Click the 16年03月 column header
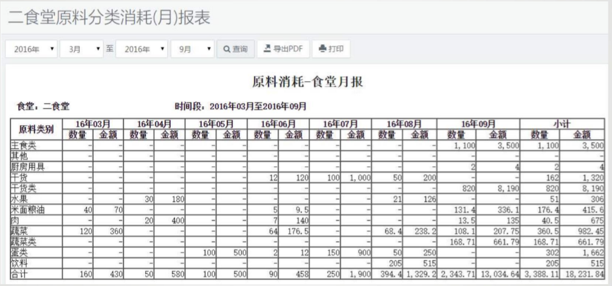The height and width of the screenshot is (286, 612). point(93,124)
